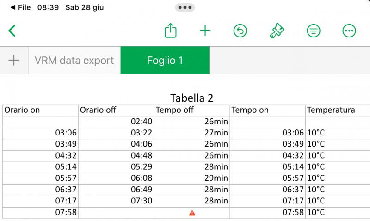Open the Organize filter icon
370x221 pixels.
314,31
